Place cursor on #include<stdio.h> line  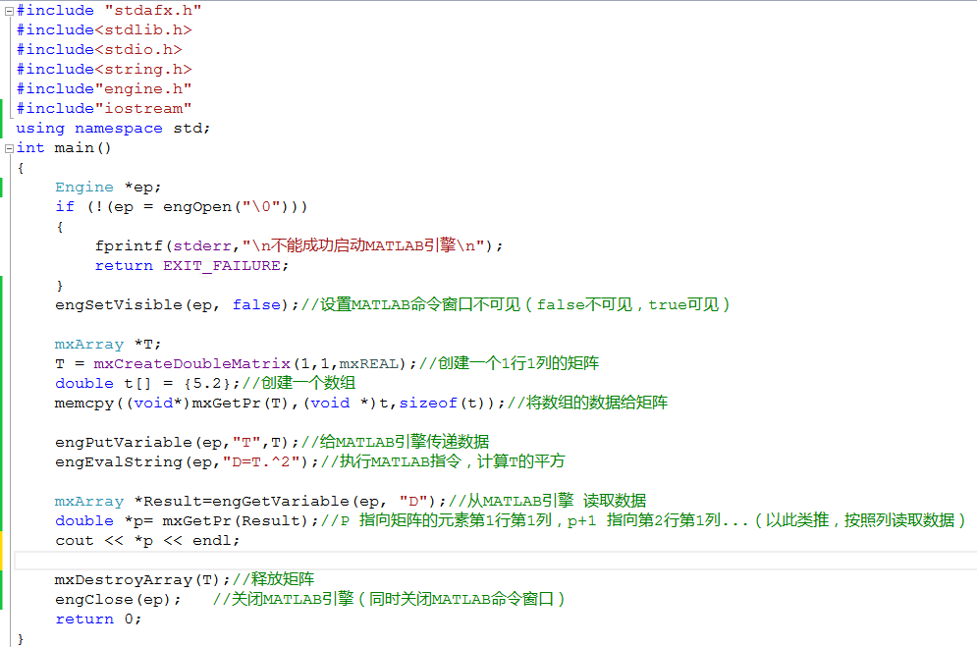99,49
